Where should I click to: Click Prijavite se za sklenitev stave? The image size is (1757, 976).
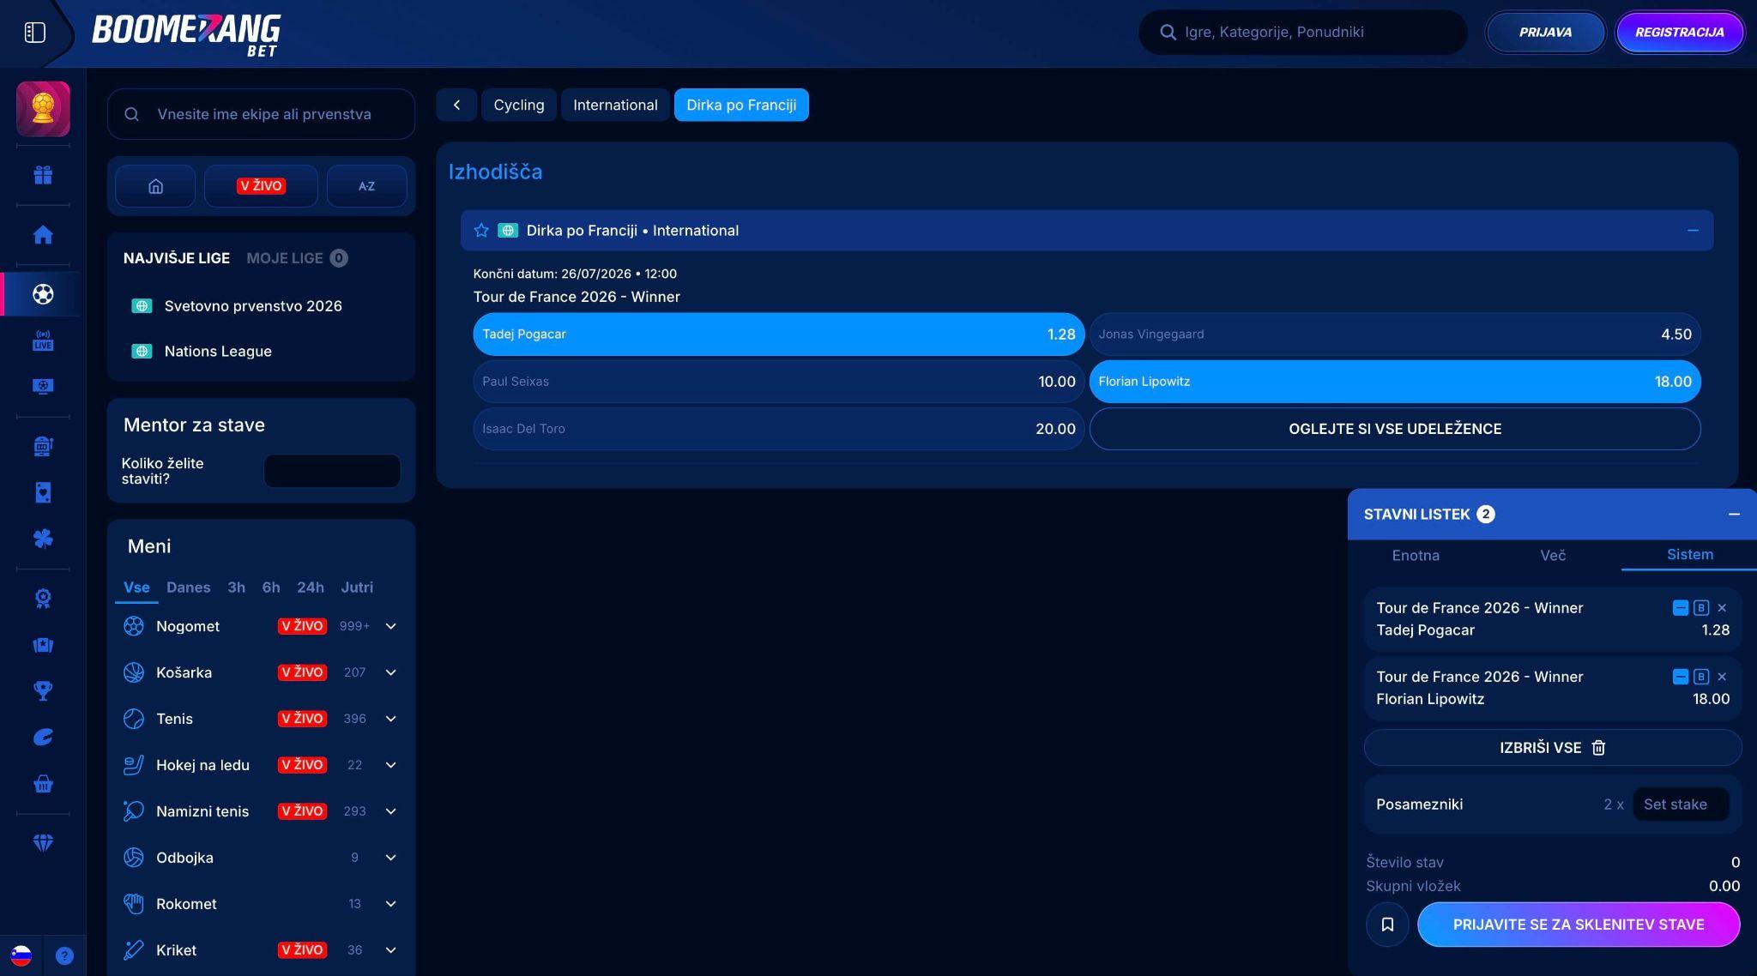click(1579, 925)
